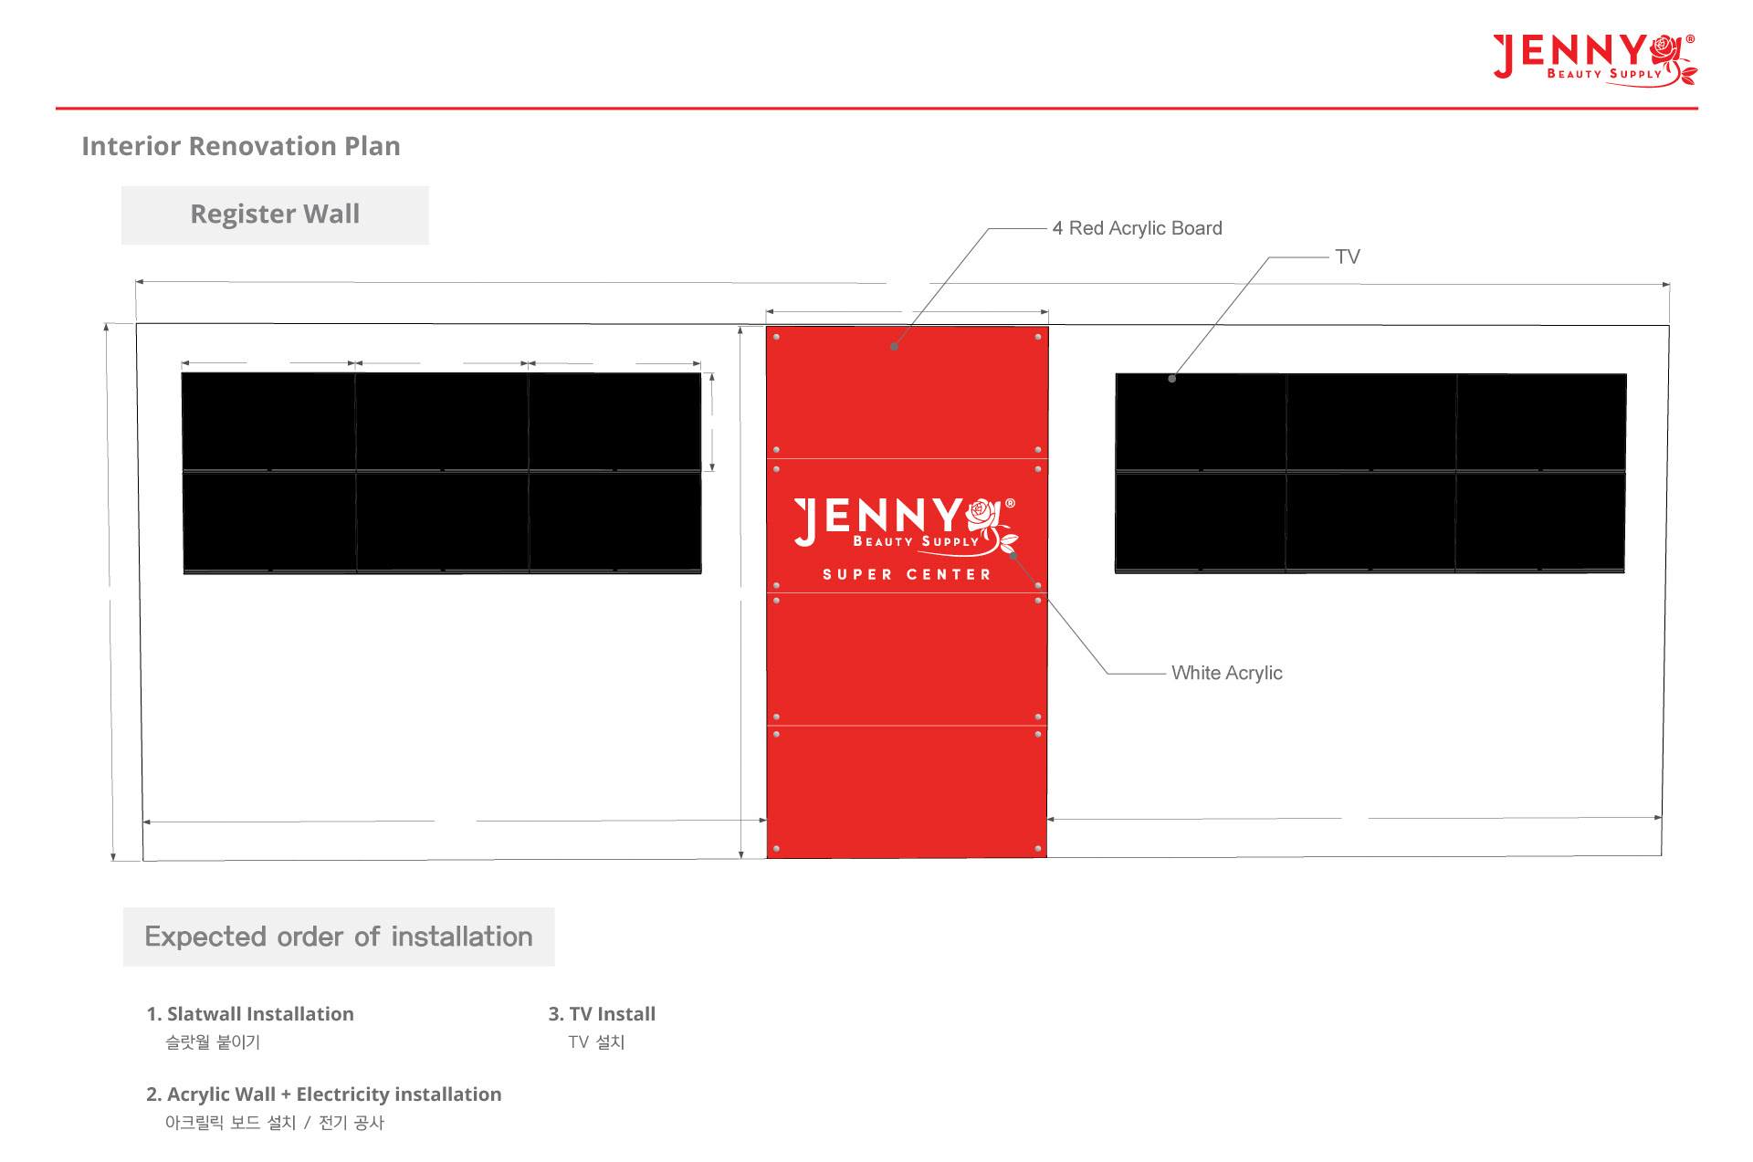Click the 'White Acrylic' annotation label
Screen dimensions: 1753x1162
1227,673
